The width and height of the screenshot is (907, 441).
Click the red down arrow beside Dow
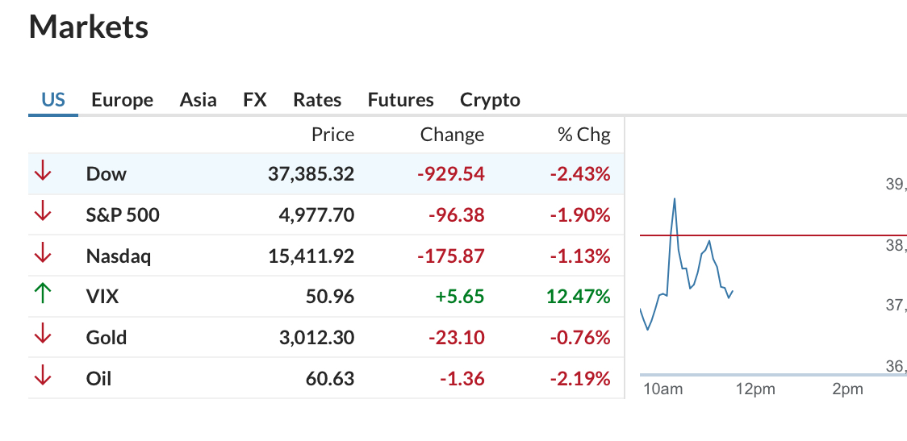point(43,172)
